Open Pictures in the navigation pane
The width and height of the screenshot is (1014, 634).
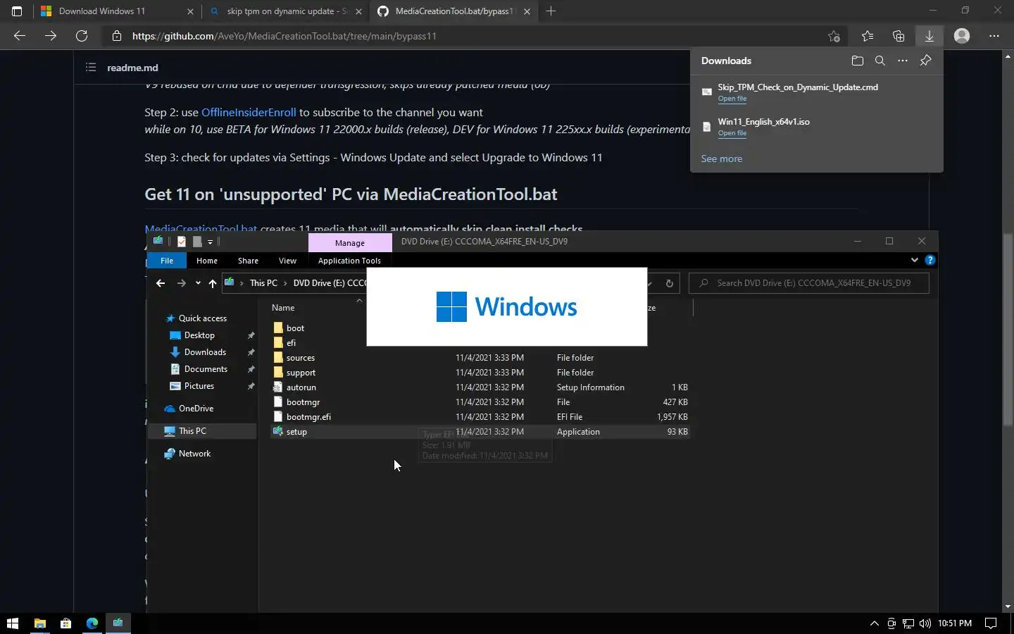point(199,386)
